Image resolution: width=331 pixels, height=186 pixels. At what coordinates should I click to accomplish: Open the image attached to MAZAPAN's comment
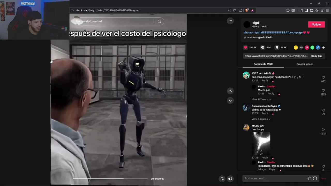coord(261,144)
